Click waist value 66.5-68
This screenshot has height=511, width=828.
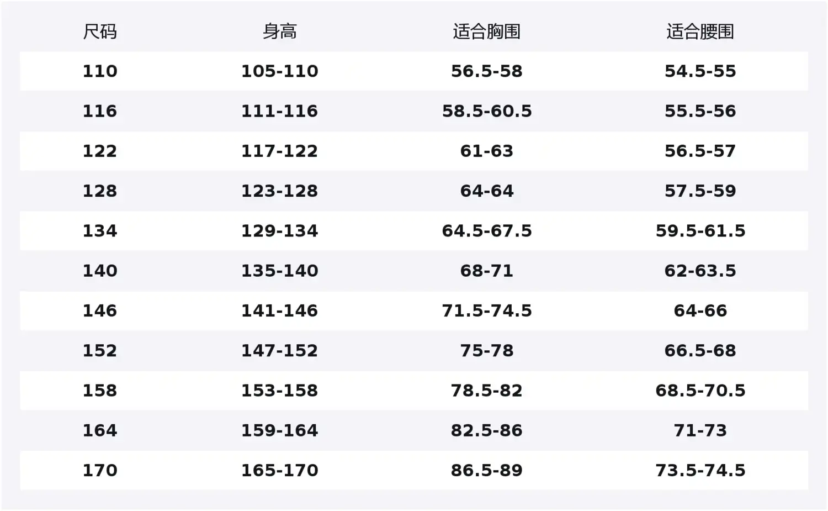coord(700,351)
